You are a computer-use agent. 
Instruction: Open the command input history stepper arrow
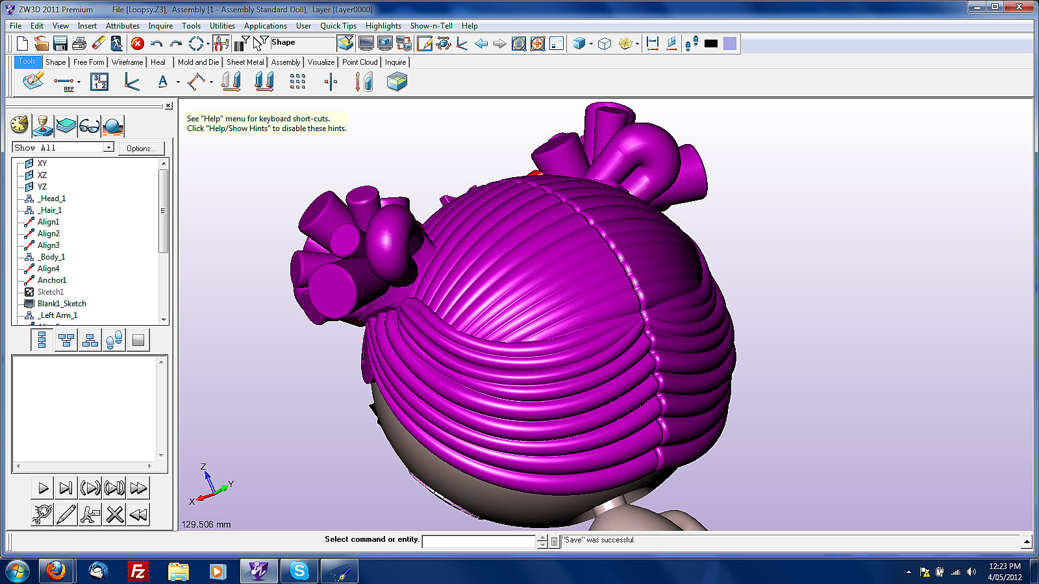(542, 541)
